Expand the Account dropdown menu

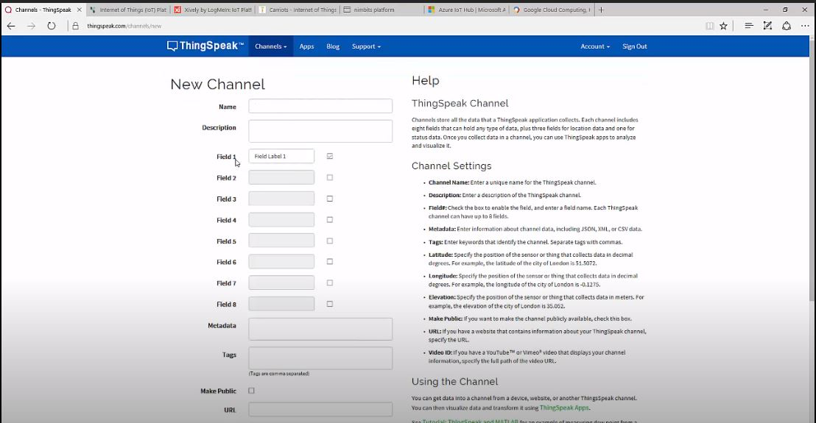click(x=595, y=46)
